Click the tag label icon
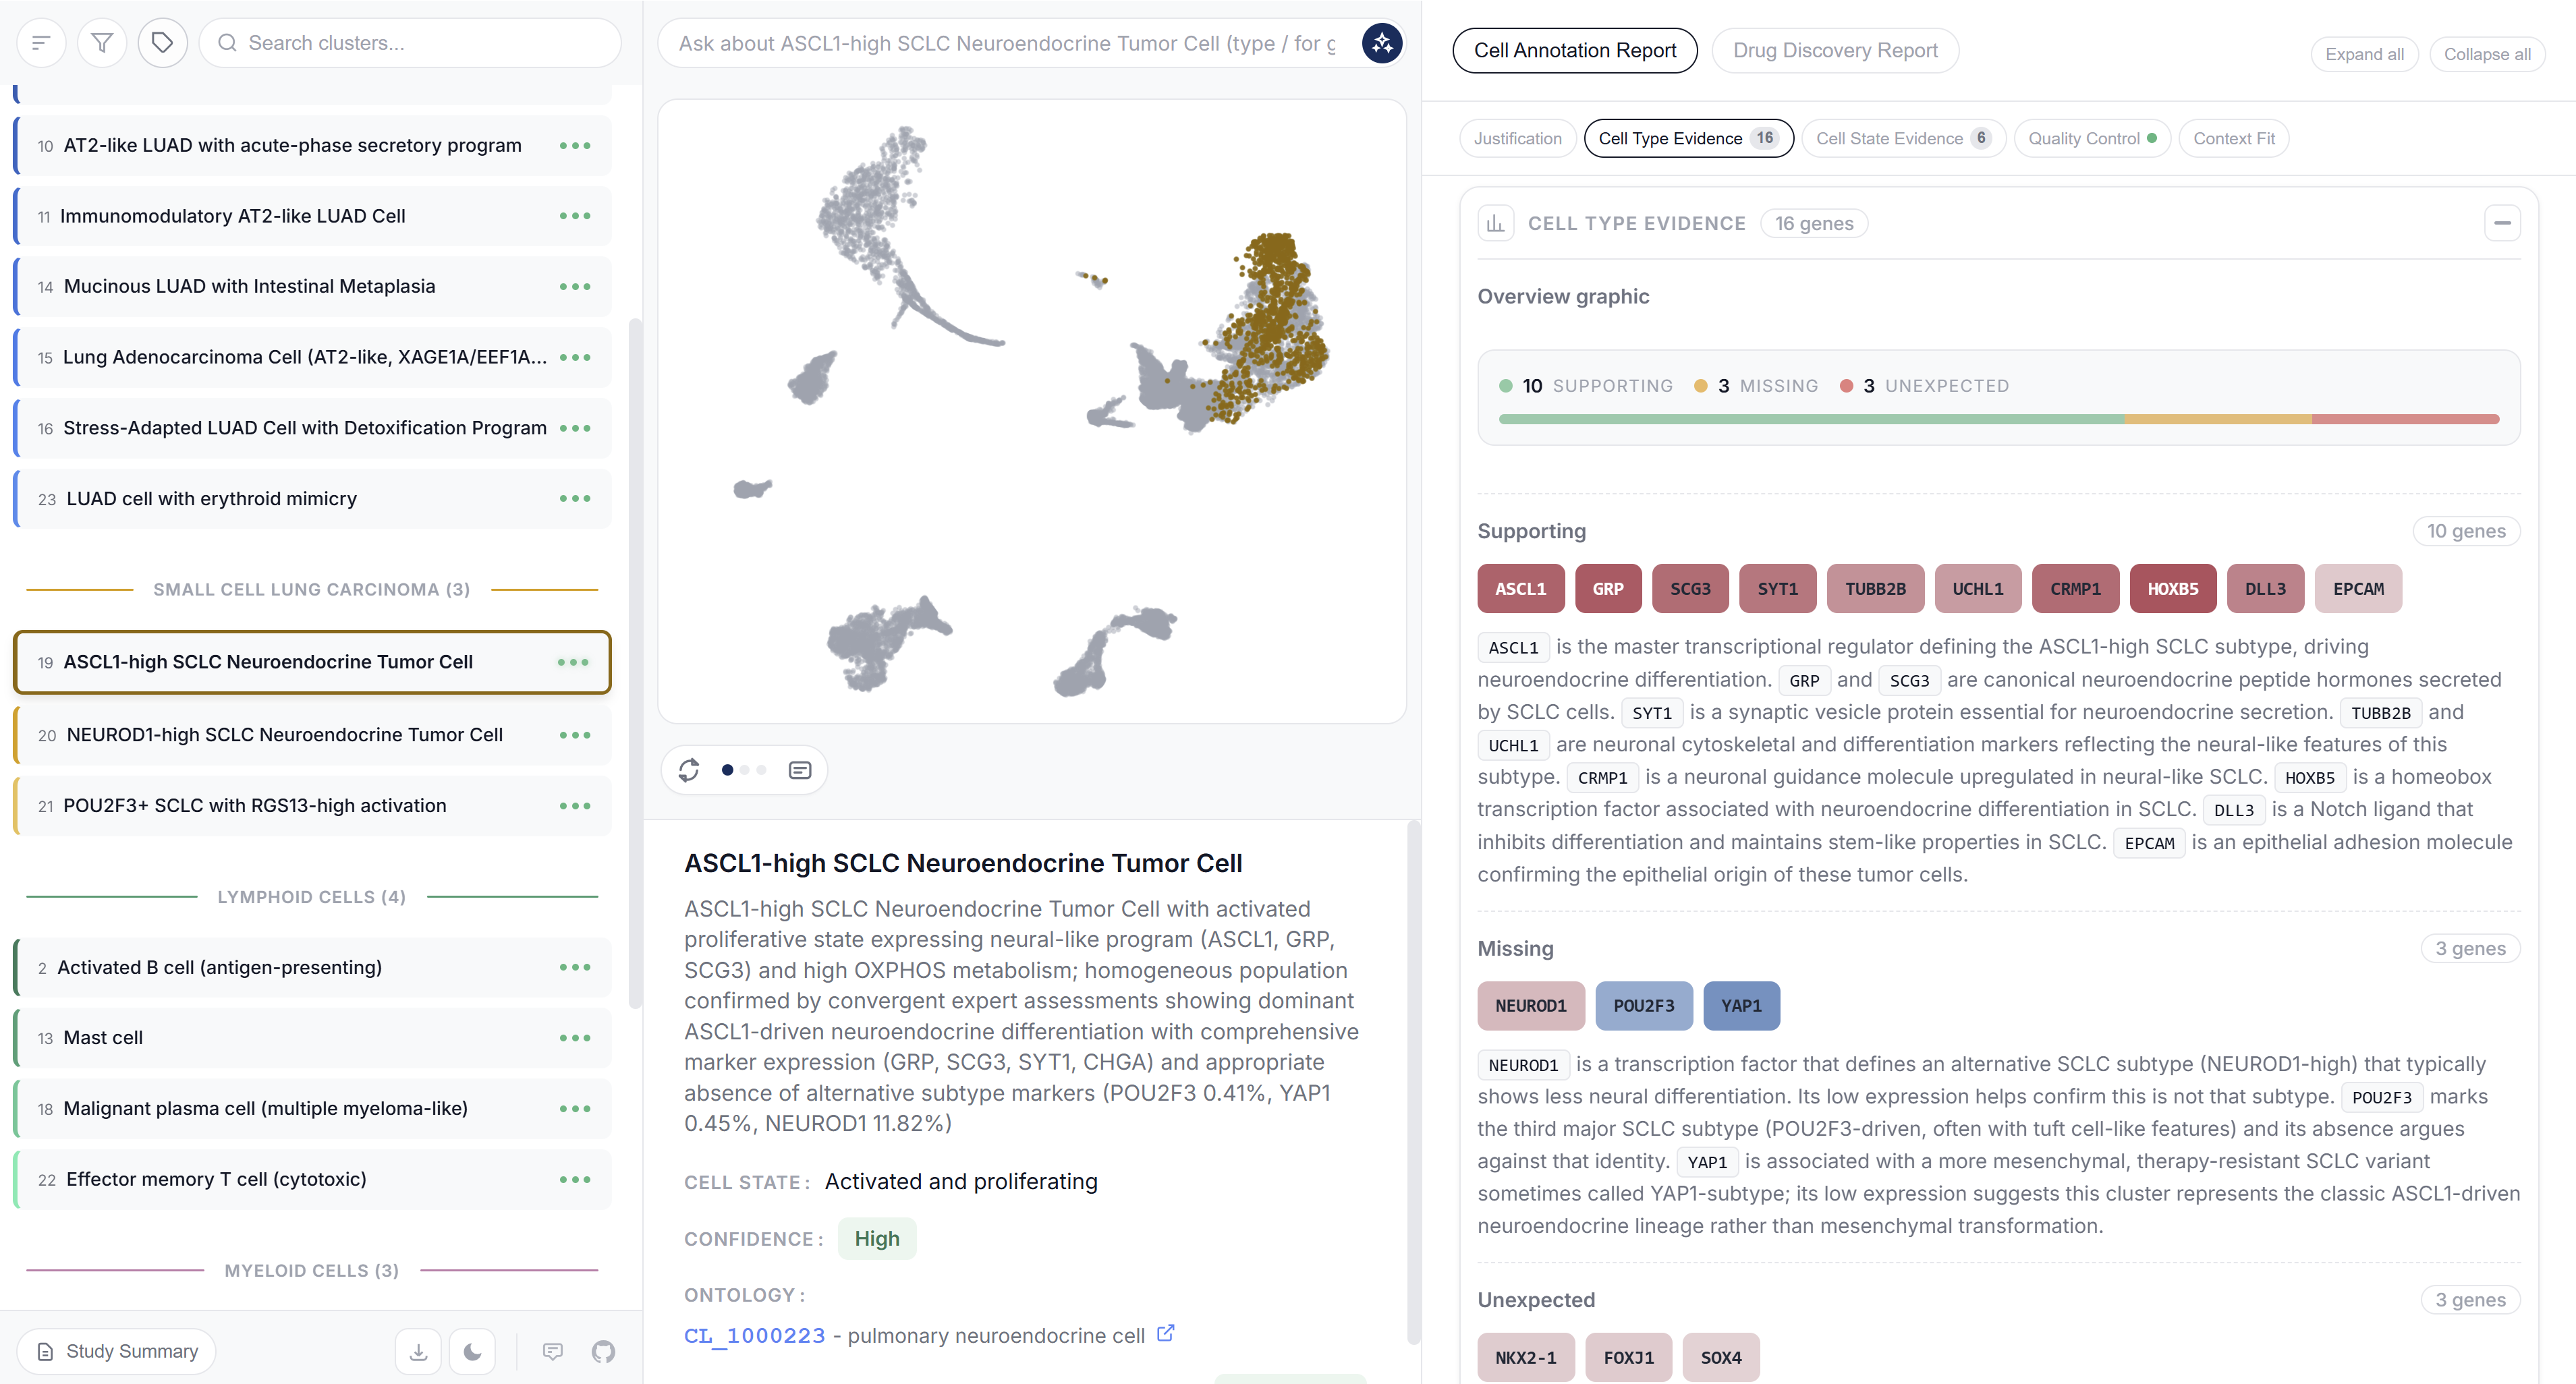This screenshot has width=2576, height=1384. click(162, 43)
